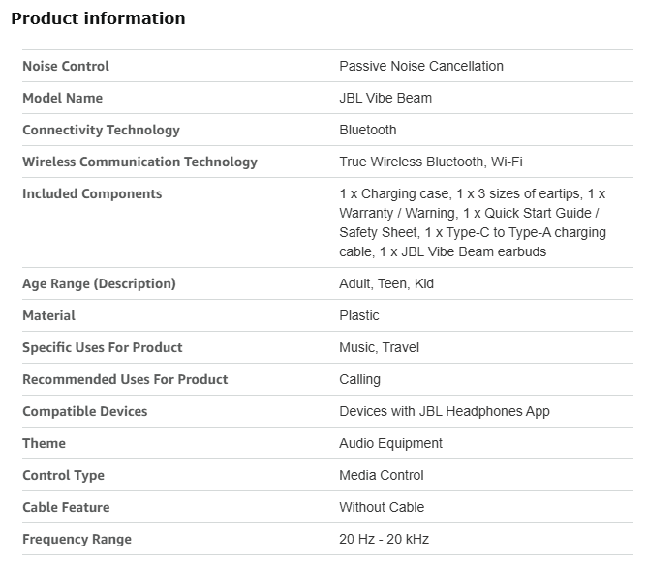647x561 pixels.
Task: Click the 'Passive Noise Cancellation' value
Action: point(421,66)
